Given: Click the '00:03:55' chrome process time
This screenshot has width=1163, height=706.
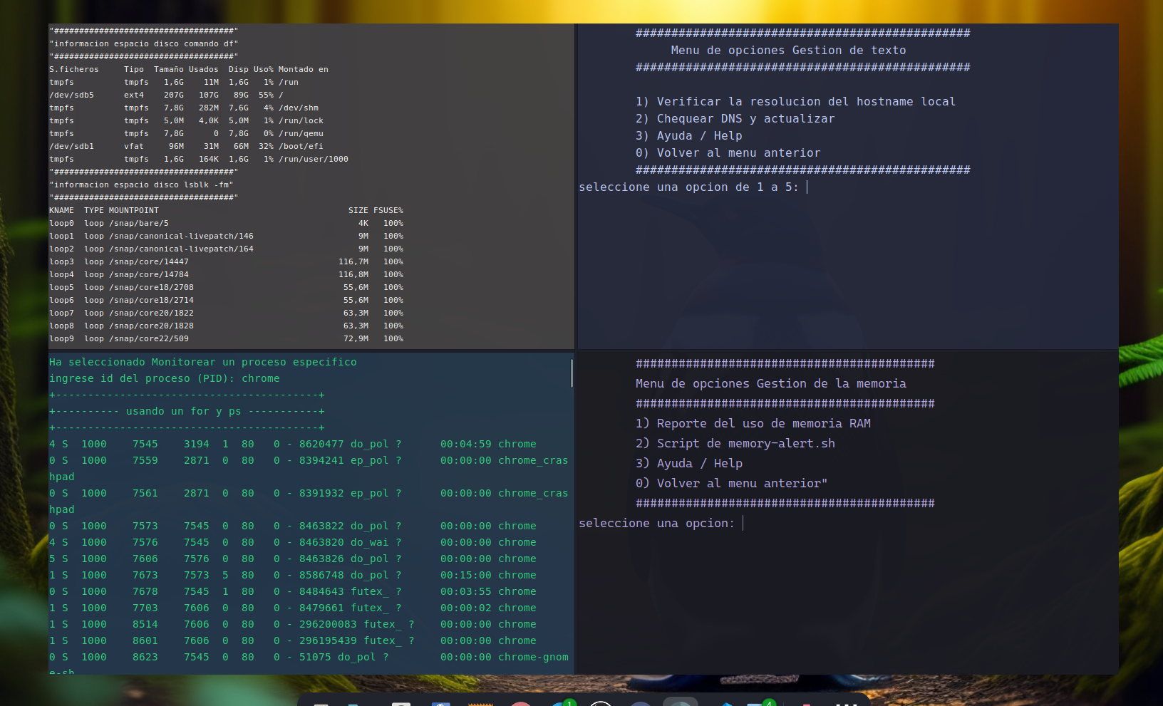Looking at the screenshot, I should tap(465, 592).
